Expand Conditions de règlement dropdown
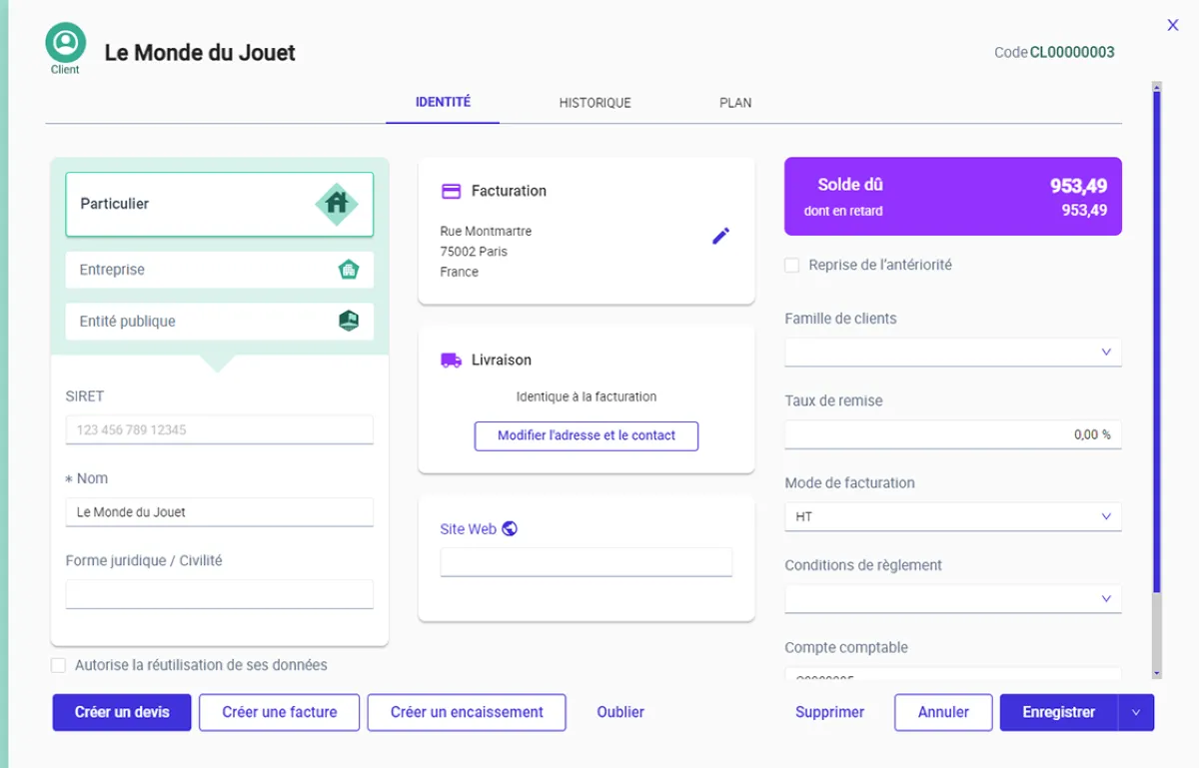The width and height of the screenshot is (1199, 768). (1105, 599)
